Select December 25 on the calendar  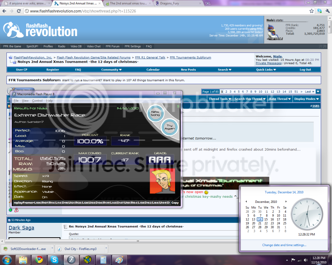coord(285,223)
